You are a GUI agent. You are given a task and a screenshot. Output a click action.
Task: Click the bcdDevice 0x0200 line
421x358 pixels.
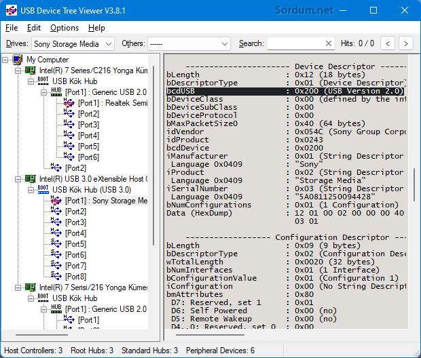click(x=244, y=148)
